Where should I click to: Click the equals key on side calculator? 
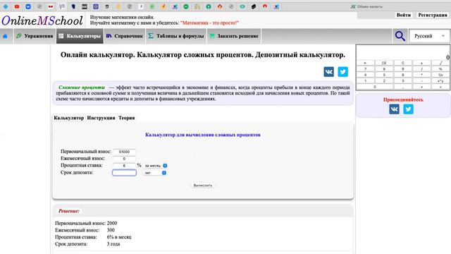click(x=440, y=87)
